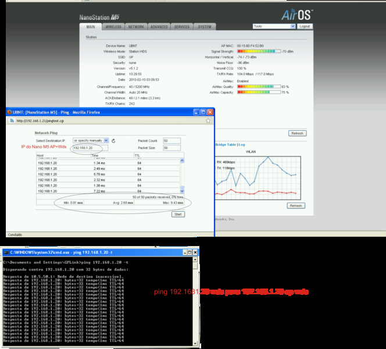386x349 pixels.
Task: Click the Avg 2.69 ms summary value
Action: point(123,202)
